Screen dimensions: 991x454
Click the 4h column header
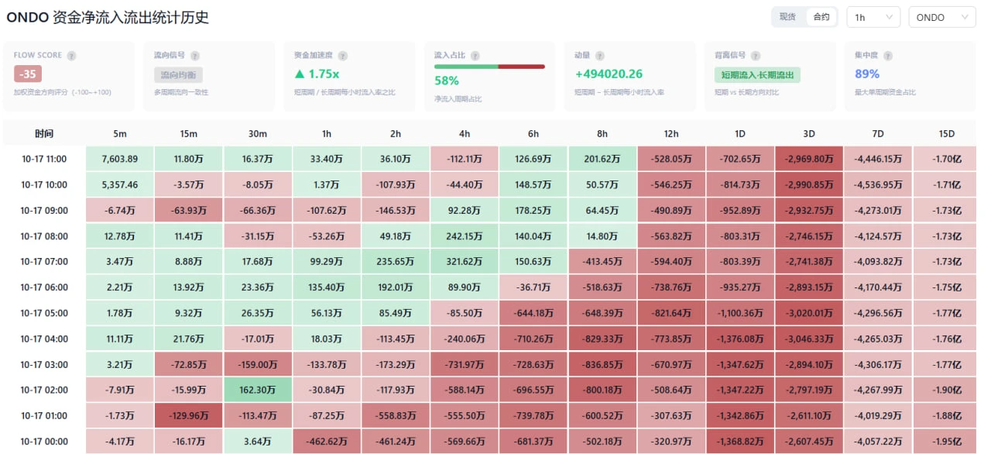(x=465, y=134)
